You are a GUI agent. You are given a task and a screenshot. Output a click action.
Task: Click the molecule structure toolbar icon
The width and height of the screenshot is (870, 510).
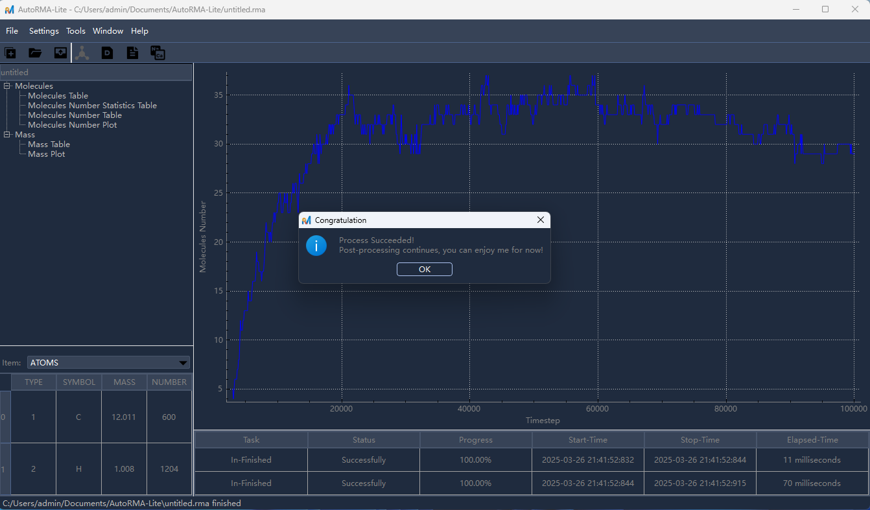pos(82,53)
